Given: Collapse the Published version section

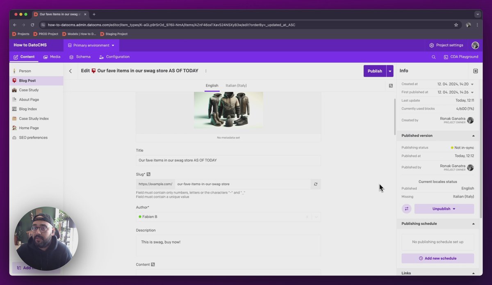Looking at the screenshot, I should point(474,136).
